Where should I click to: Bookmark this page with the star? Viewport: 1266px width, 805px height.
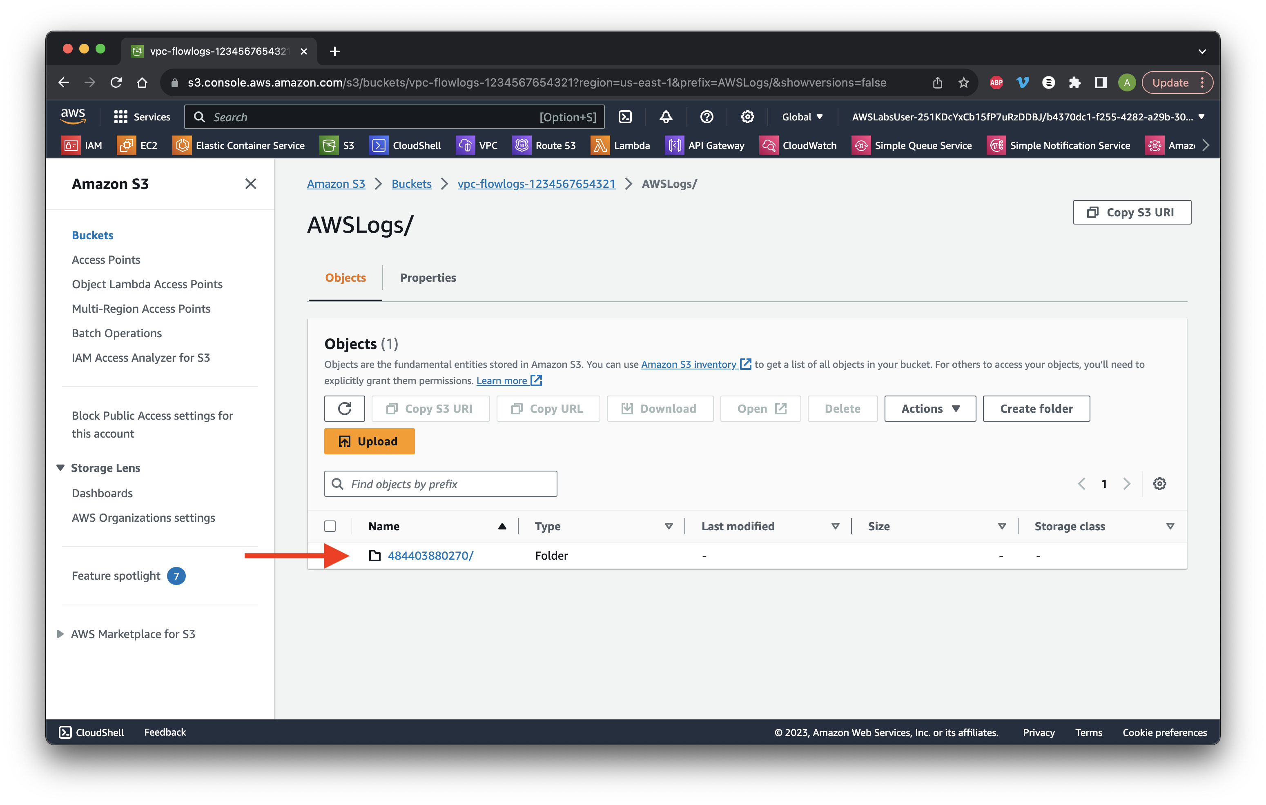(x=963, y=82)
